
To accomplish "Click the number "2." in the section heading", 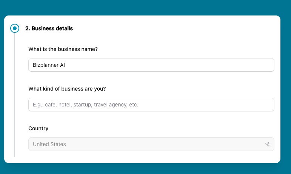I will tap(28, 28).
